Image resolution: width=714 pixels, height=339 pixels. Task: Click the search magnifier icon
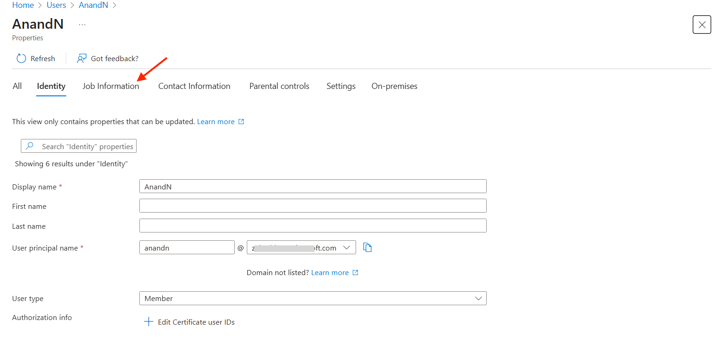pos(30,146)
